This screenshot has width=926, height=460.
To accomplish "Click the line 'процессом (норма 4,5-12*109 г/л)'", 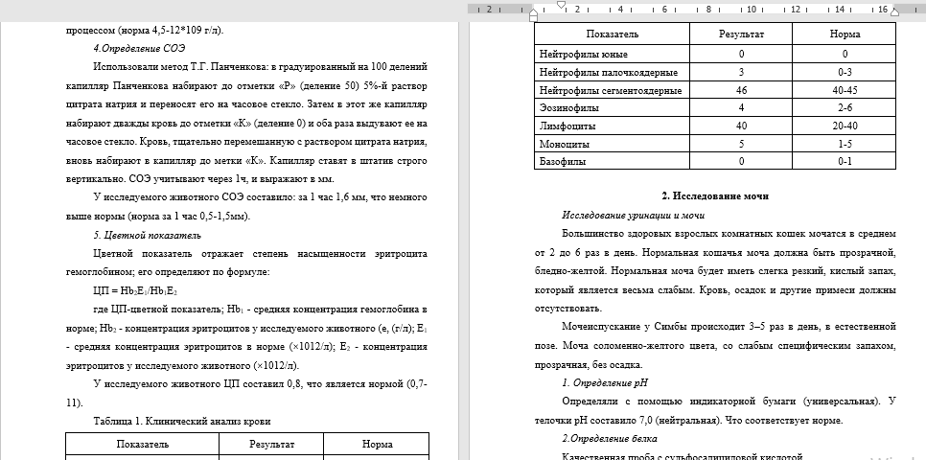I will [x=145, y=30].
